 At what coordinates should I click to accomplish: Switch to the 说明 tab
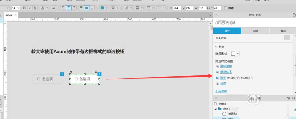click(x=255, y=31)
